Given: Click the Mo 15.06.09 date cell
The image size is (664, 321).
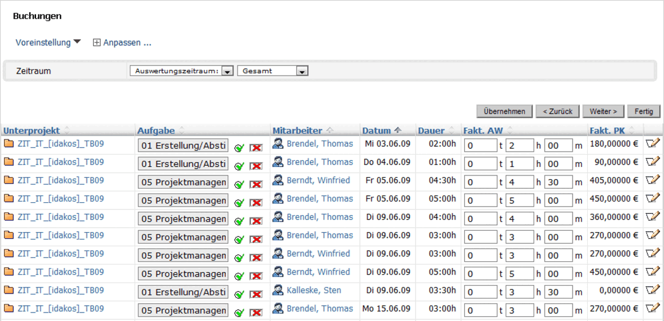Looking at the screenshot, I should pos(386,308).
